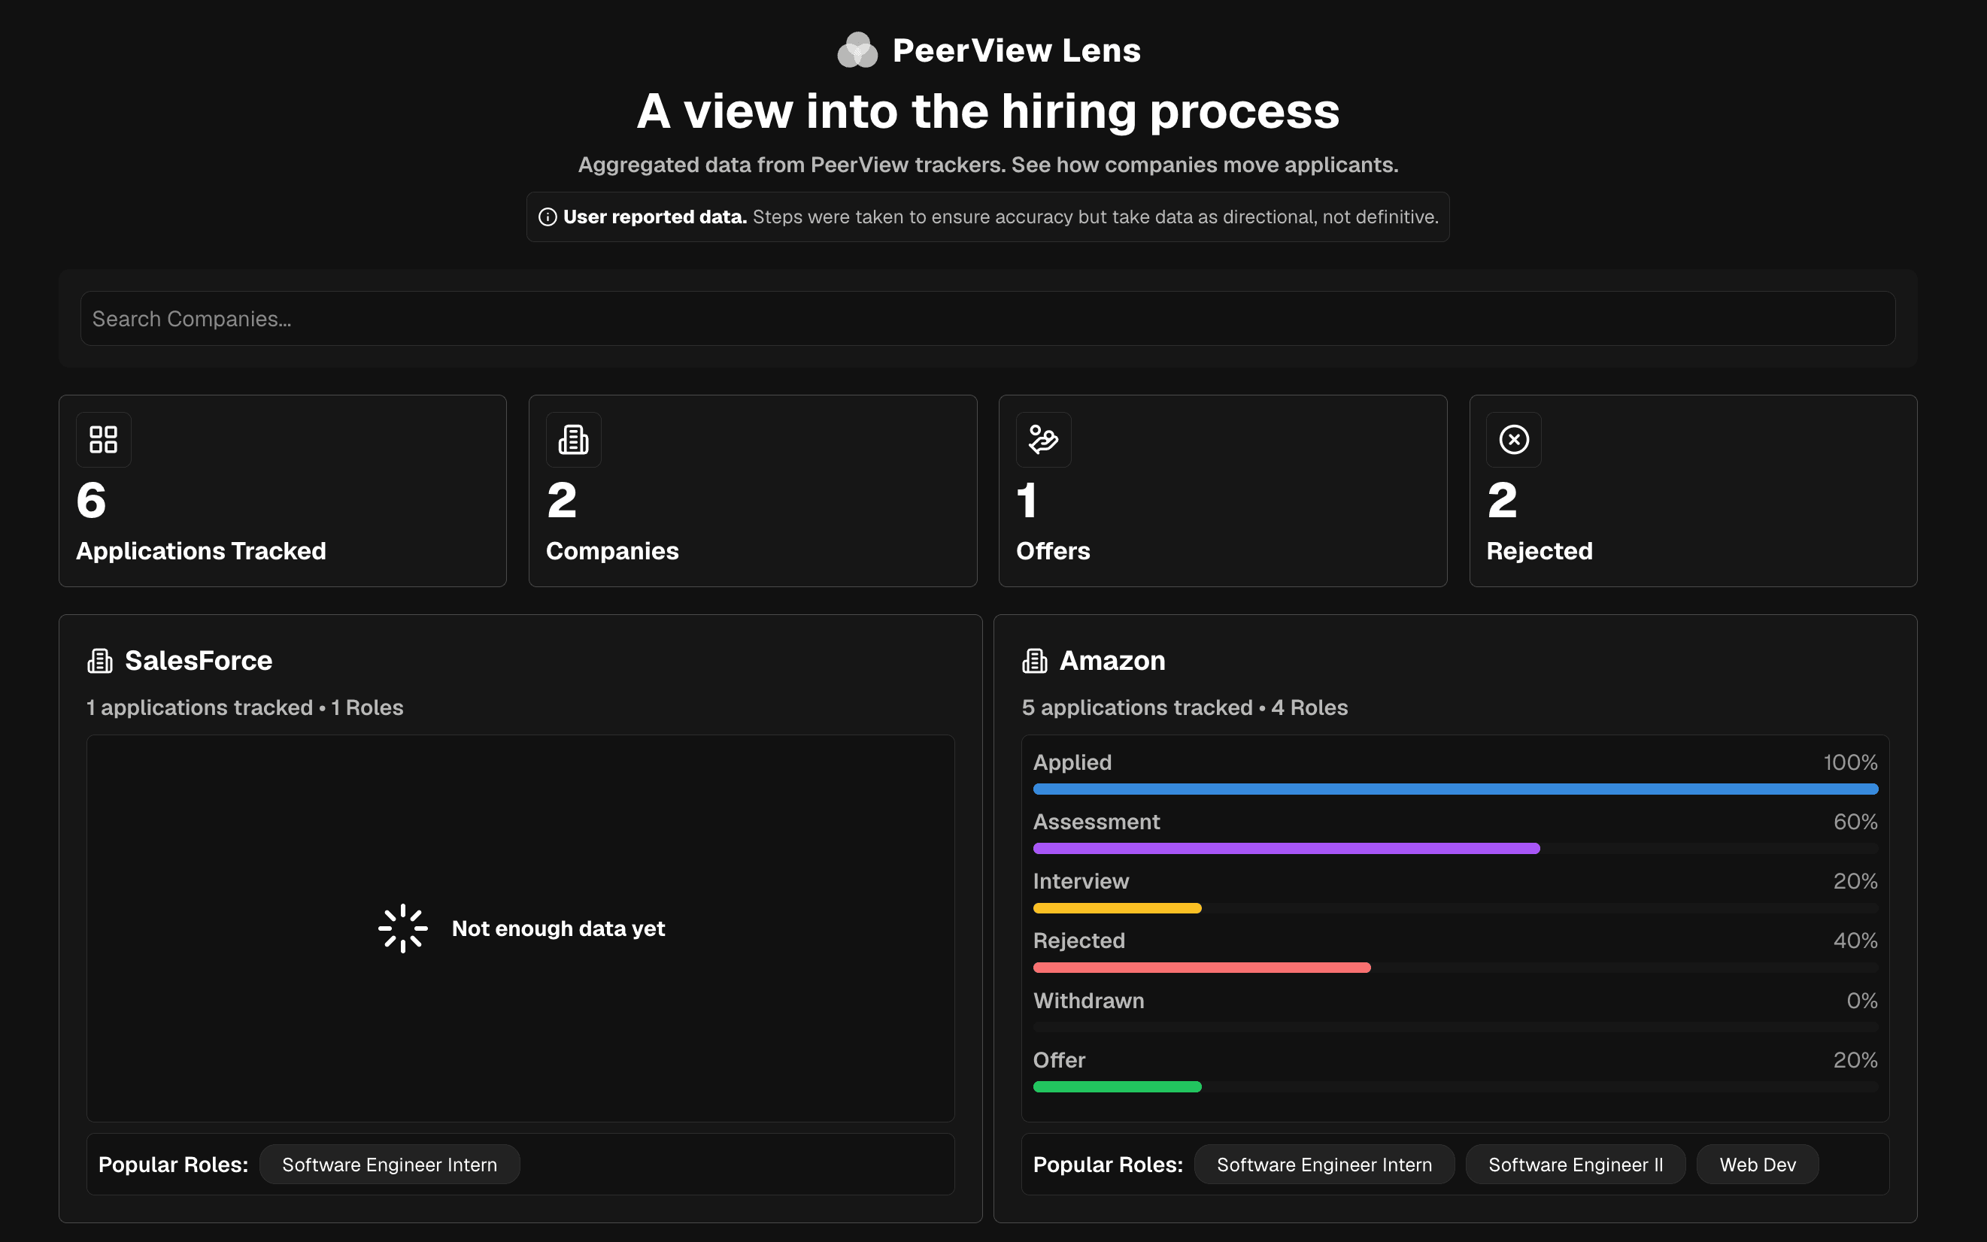Select the Software Engineer II role chip
This screenshot has width=1987, height=1242.
[x=1576, y=1165]
